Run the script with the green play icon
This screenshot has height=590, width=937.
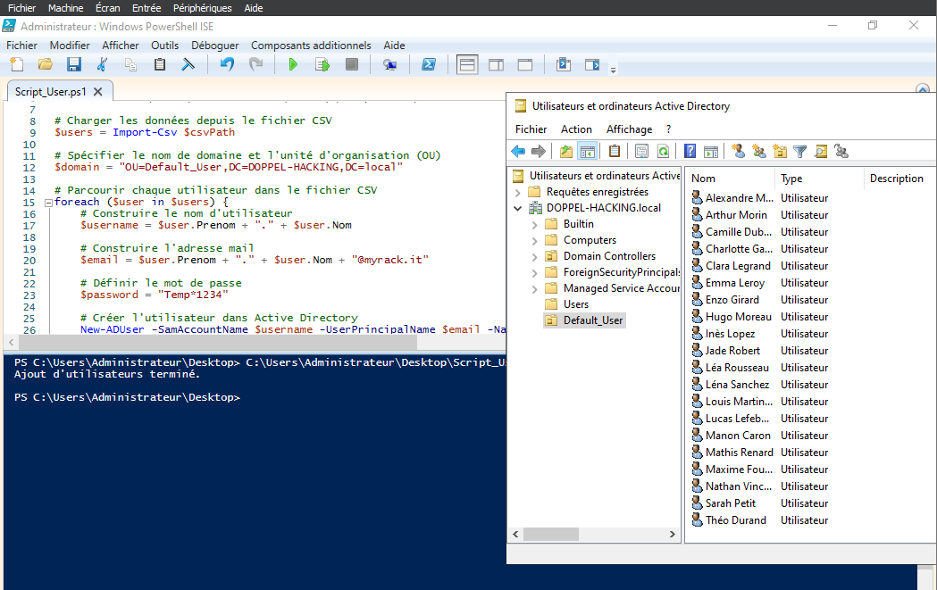point(293,64)
